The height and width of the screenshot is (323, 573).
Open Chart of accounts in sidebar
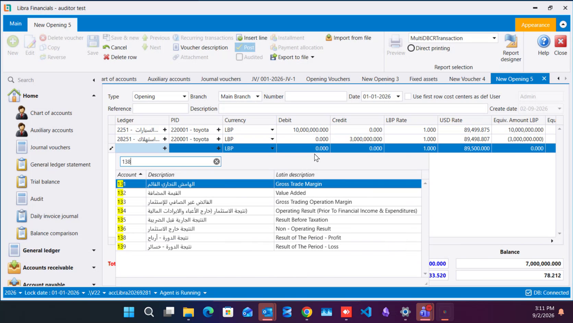[x=51, y=113]
